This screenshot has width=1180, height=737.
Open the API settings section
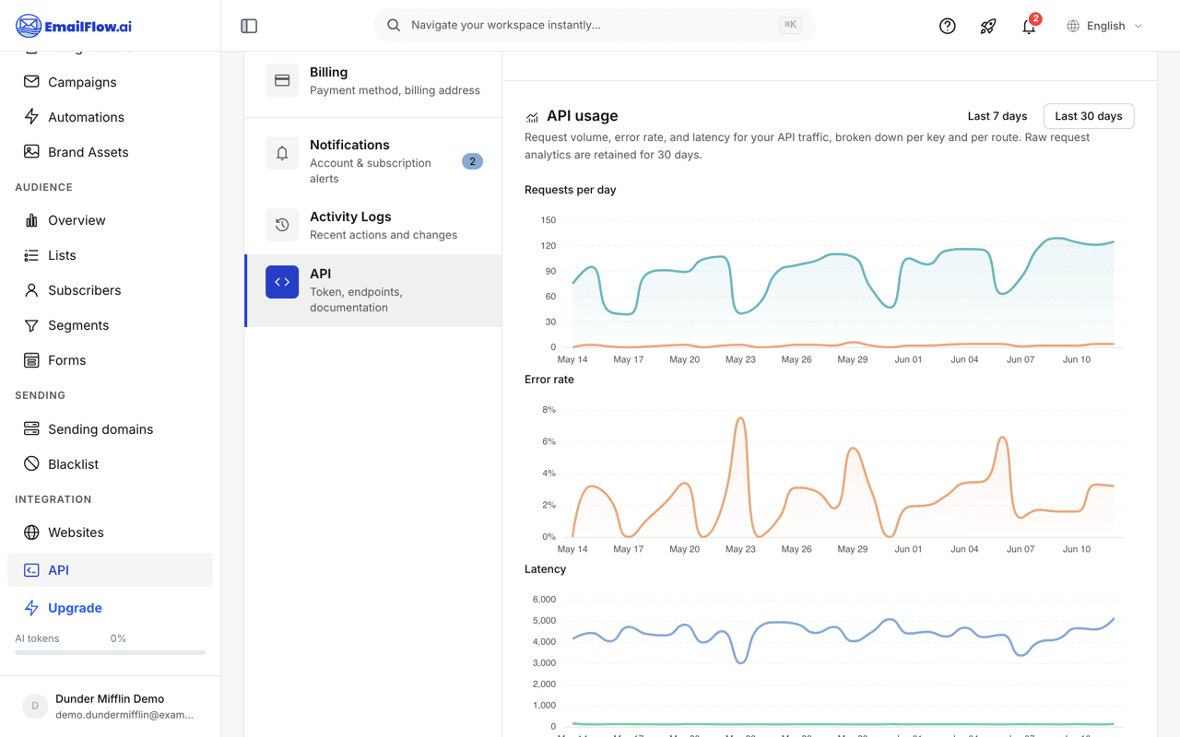pos(373,290)
